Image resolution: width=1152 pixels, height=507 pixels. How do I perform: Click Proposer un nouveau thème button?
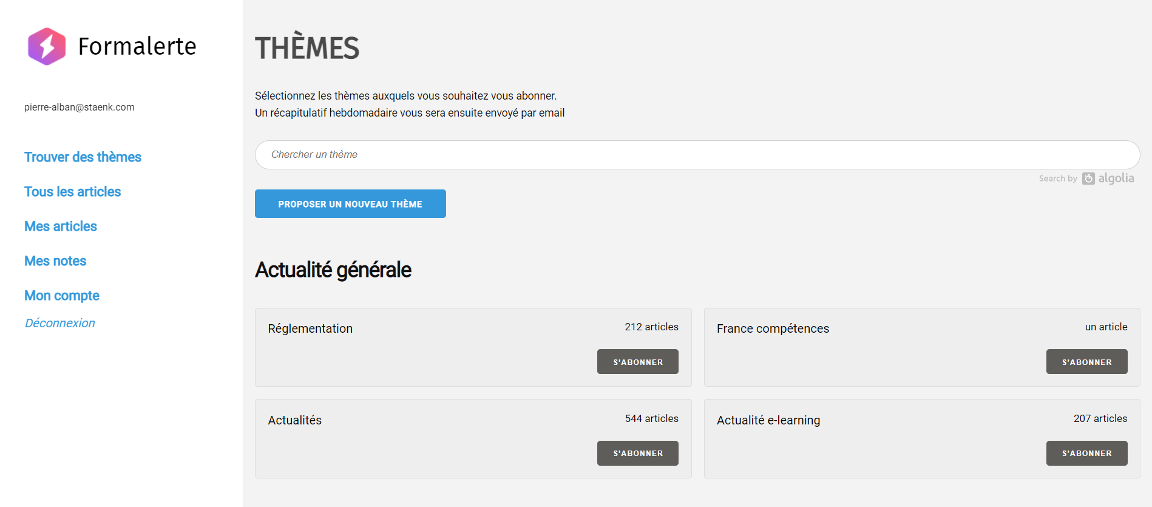[350, 204]
